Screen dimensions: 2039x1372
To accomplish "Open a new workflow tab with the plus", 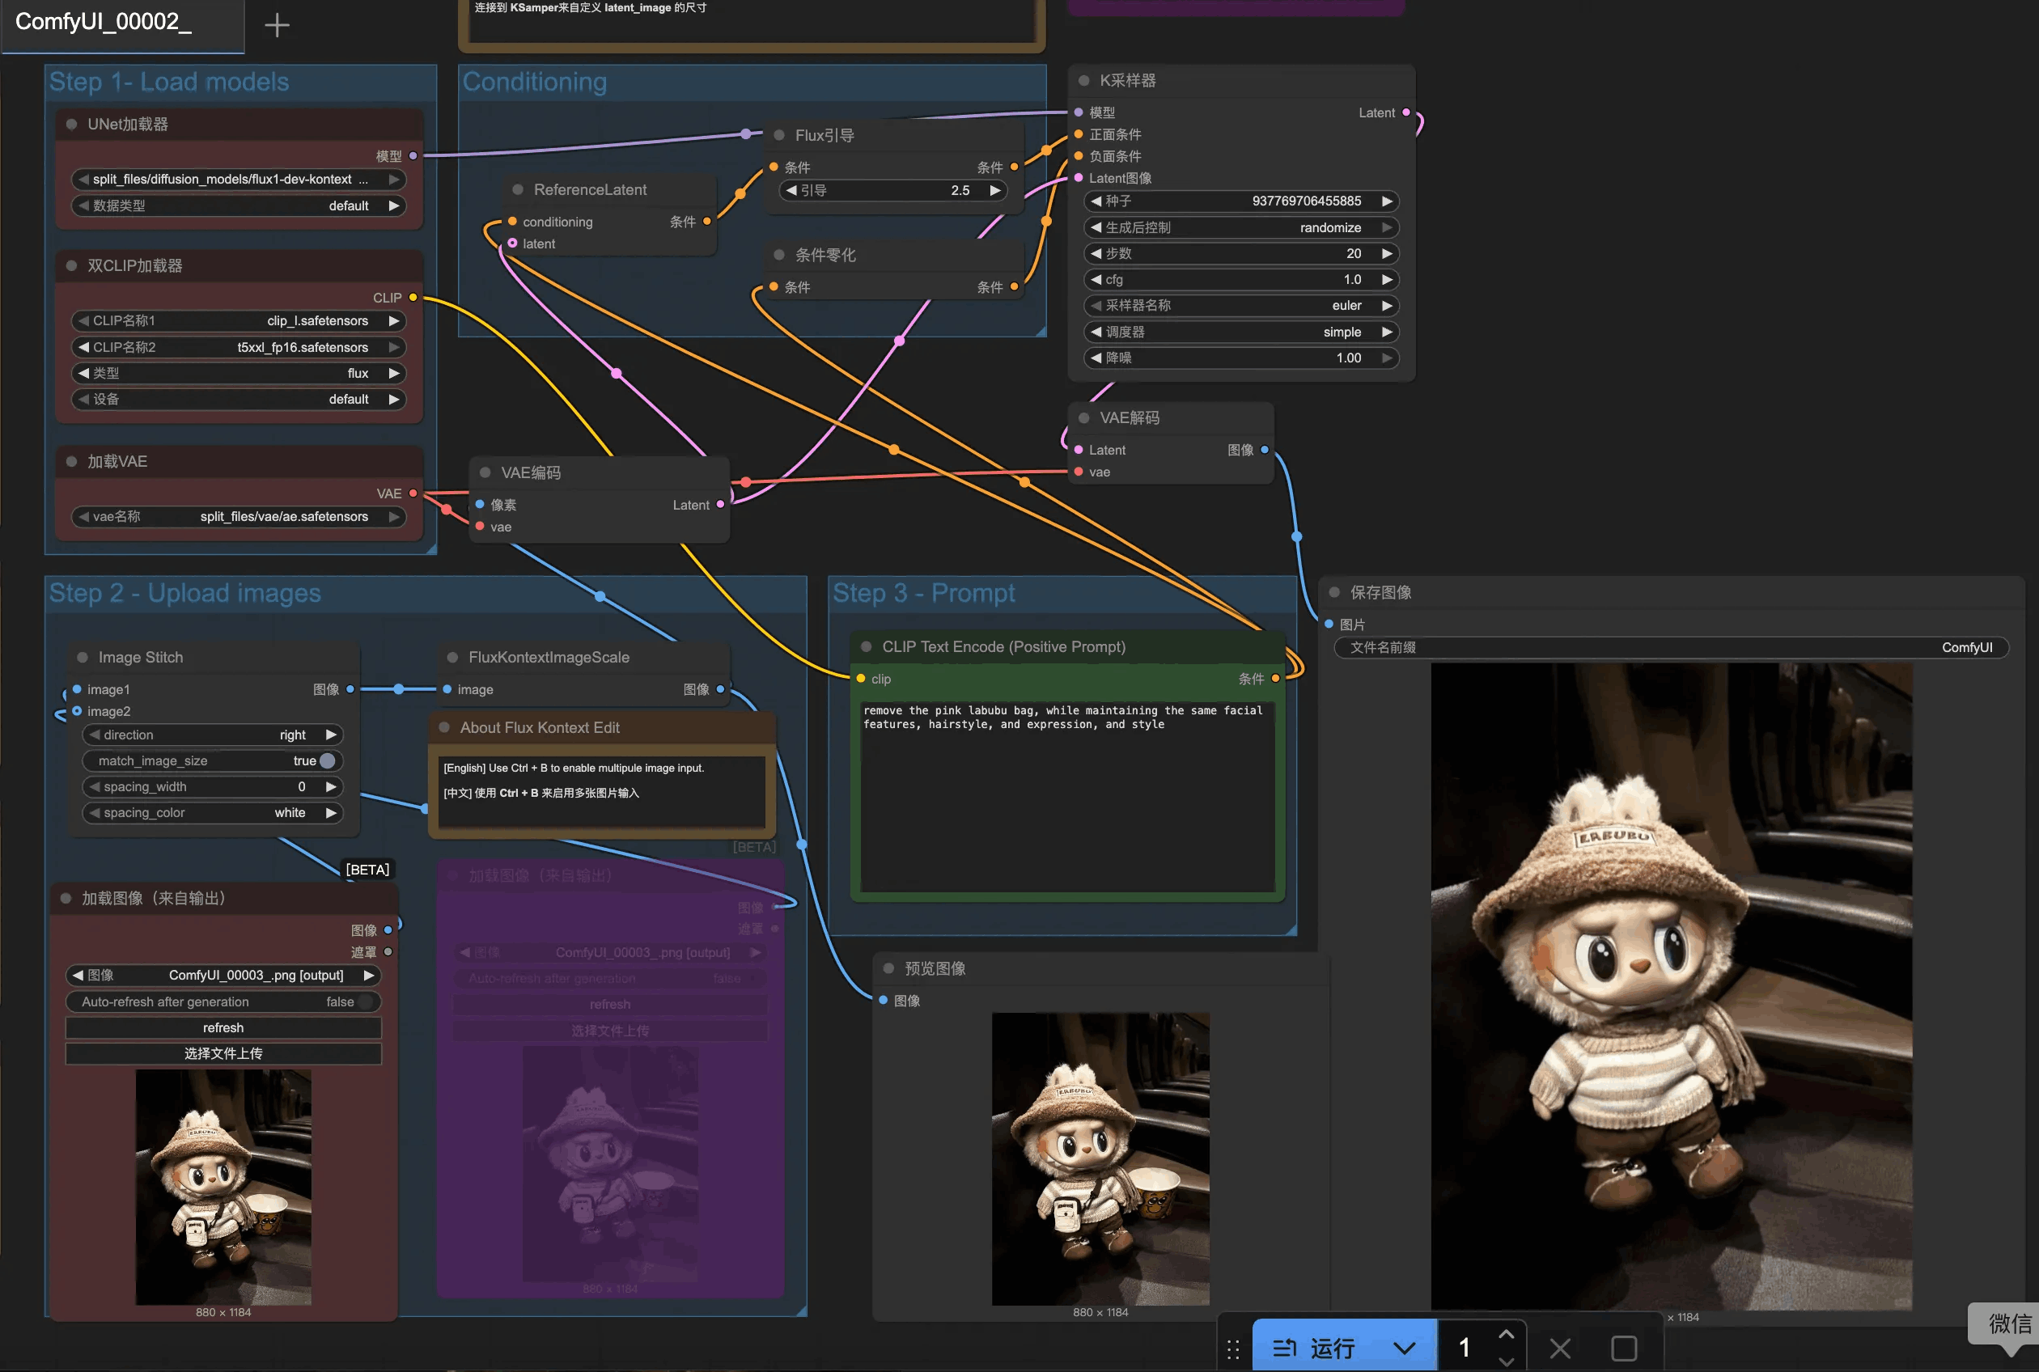I will tap(276, 23).
